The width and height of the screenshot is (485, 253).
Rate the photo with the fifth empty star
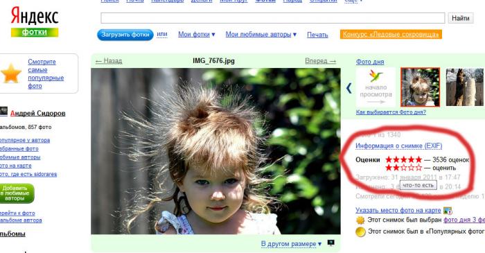click(x=418, y=168)
